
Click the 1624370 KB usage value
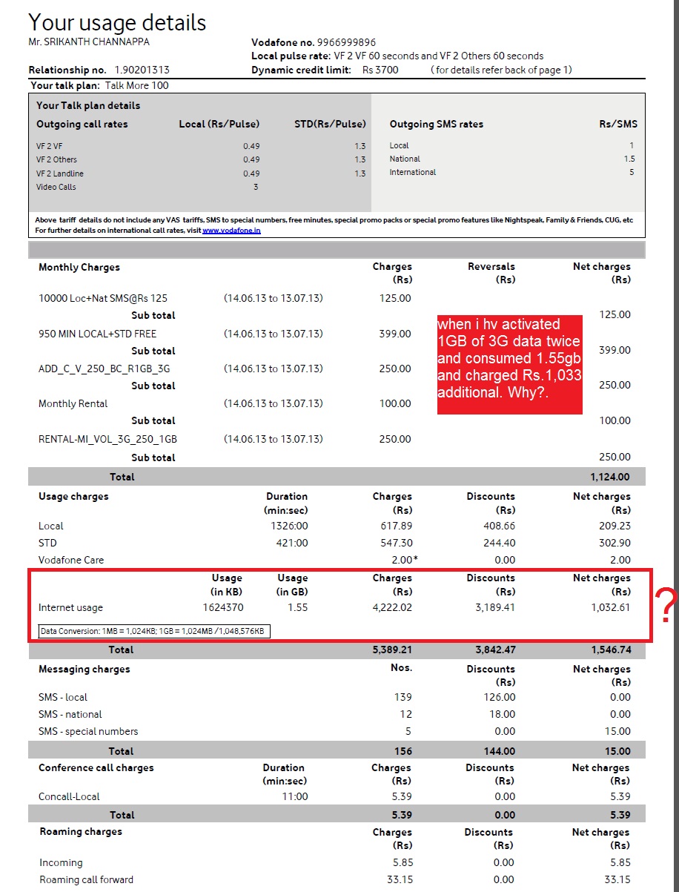tap(222, 607)
